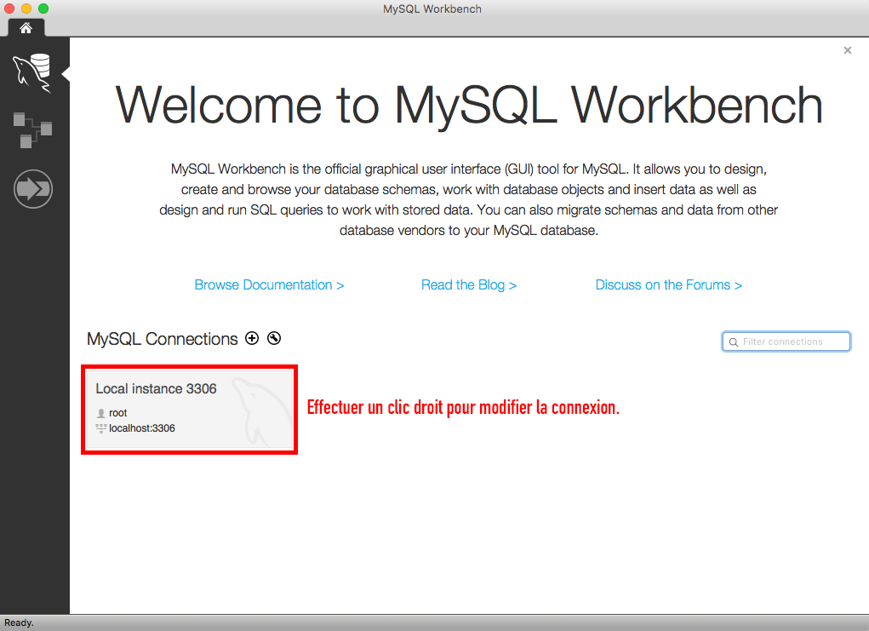Screen dimensions: 869x631
Task: Click the Ready status bar text
Action: (20, 622)
